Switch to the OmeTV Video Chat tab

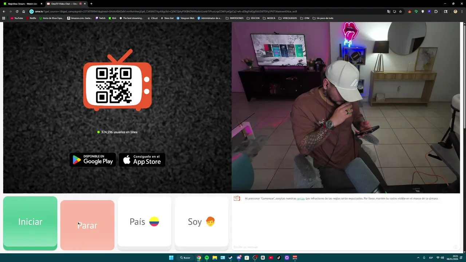66,4
